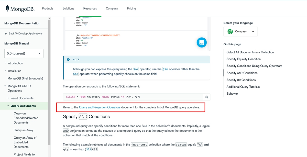Click the note info icon
The height and width of the screenshot is (157, 307).
[x=68, y=60]
